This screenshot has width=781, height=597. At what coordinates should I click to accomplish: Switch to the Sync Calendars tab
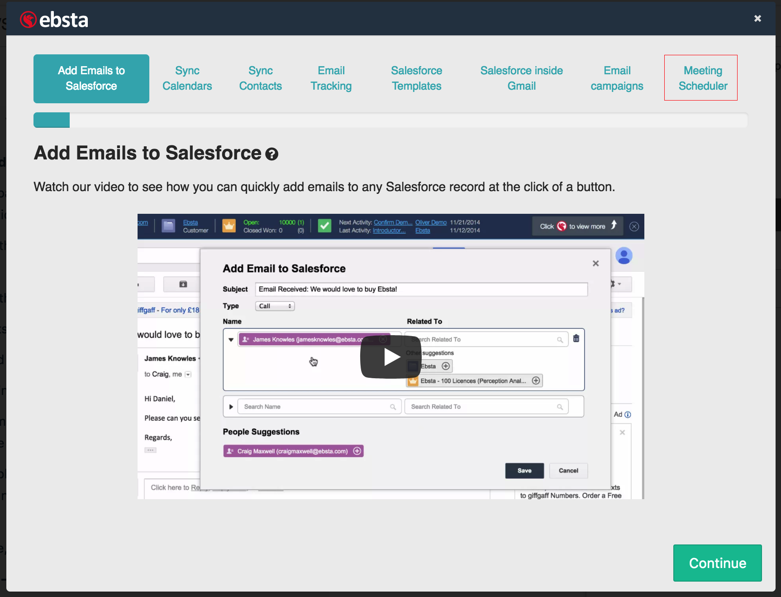(187, 78)
